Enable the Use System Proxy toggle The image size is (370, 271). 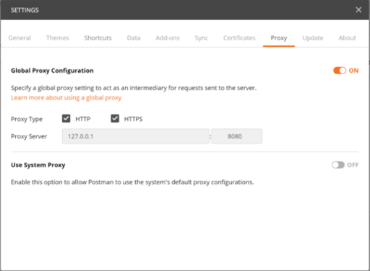(x=338, y=165)
